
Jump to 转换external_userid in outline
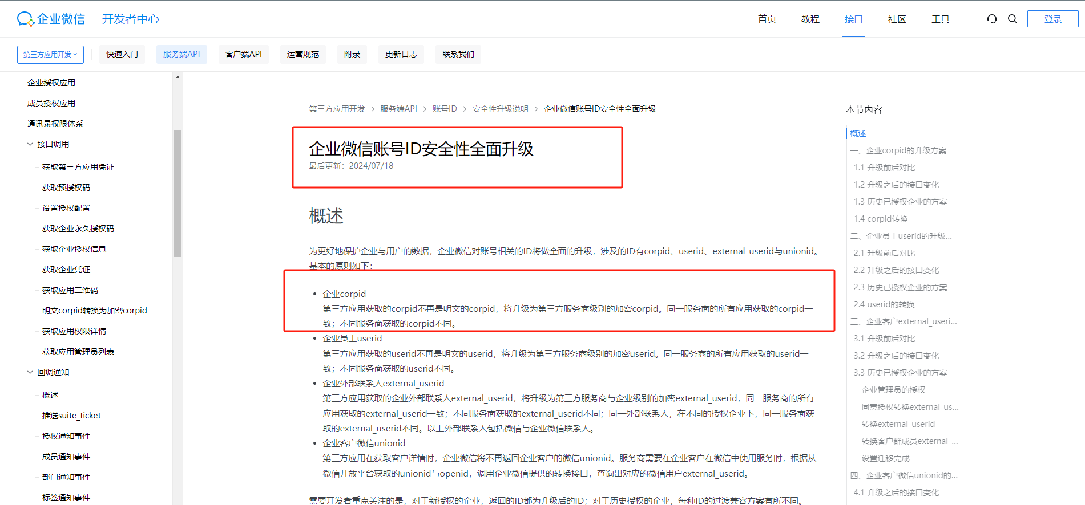pyautogui.click(x=898, y=424)
